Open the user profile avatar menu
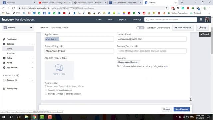 click(207, 19)
